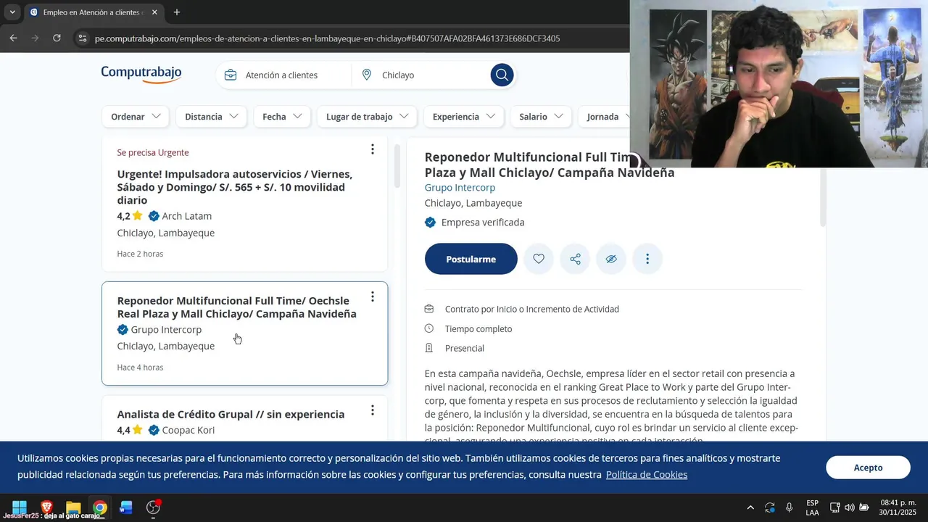This screenshot has width=928, height=522.
Task: Open Windows Start menu
Action: coord(20,507)
